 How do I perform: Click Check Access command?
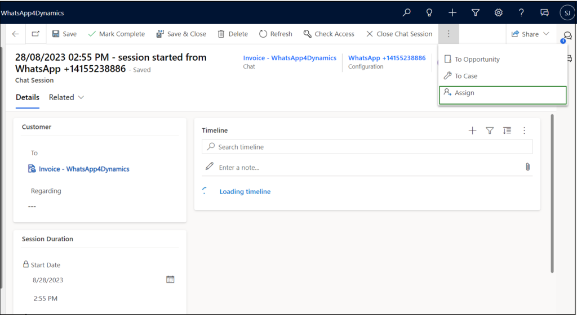point(329,34)
